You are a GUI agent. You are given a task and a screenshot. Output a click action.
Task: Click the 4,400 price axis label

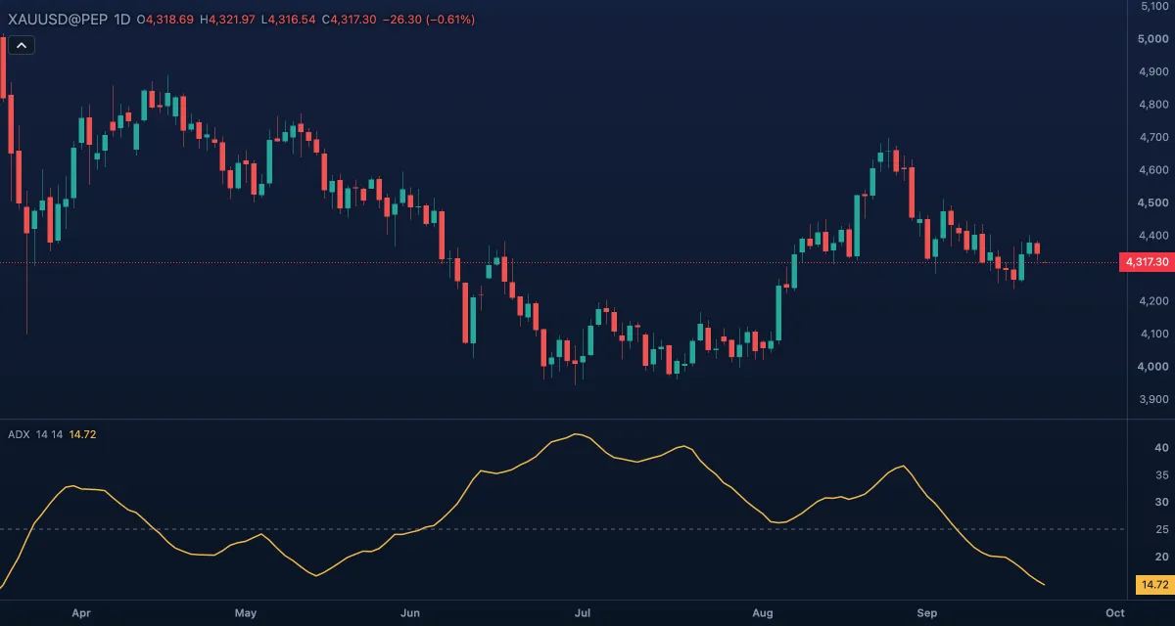pos(1155,236)
